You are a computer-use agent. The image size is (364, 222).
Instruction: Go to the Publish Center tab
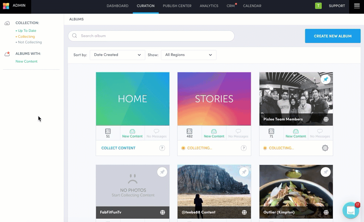click(x=177, y=6)
